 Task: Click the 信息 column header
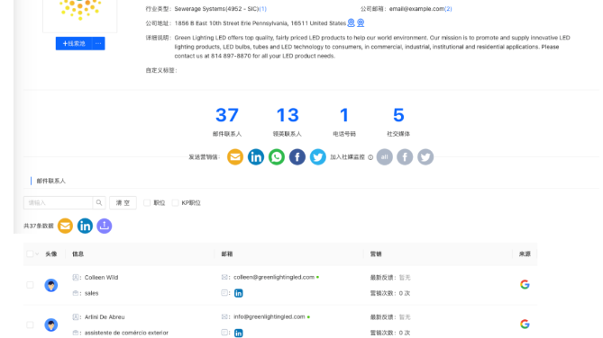[x=78, y=253]
